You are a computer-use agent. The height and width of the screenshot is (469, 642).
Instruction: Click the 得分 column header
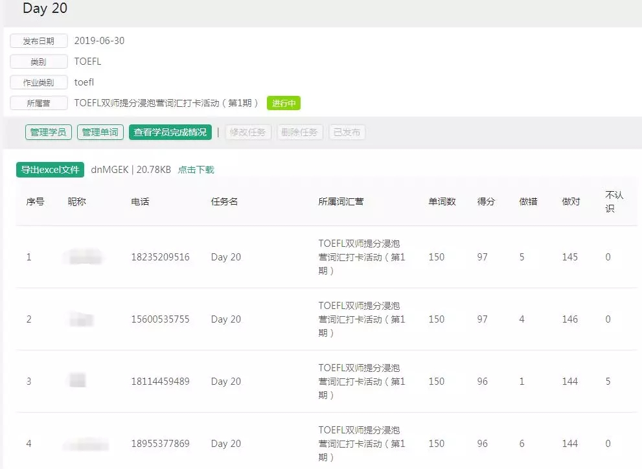click(486, 201)
